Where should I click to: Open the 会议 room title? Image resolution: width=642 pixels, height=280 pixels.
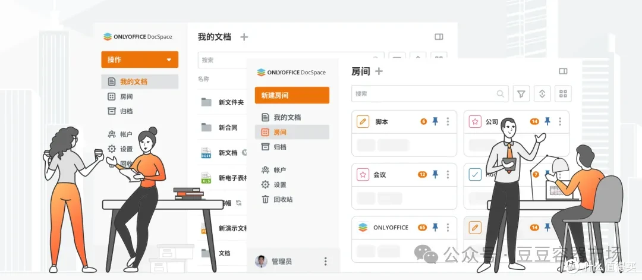coord(379,175)
